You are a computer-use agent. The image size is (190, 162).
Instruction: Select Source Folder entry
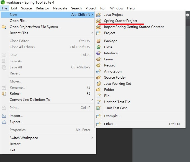(x=140, y=78)
